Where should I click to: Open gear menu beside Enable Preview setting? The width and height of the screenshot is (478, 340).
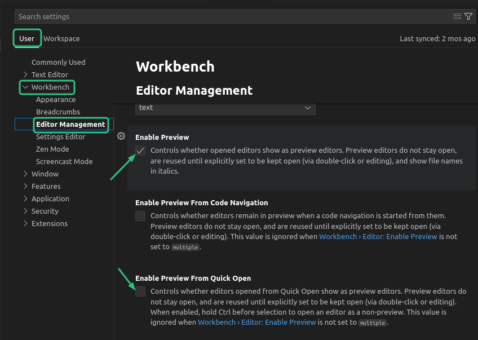pos(121,136)
